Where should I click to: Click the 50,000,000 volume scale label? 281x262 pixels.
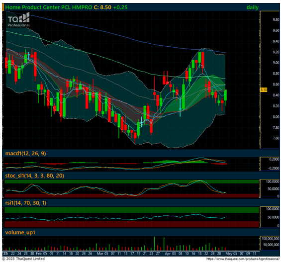(272, 245)
